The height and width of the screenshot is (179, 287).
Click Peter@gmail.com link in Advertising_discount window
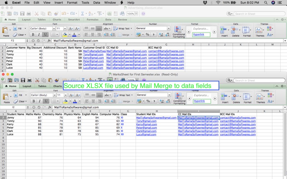(93, 61)
